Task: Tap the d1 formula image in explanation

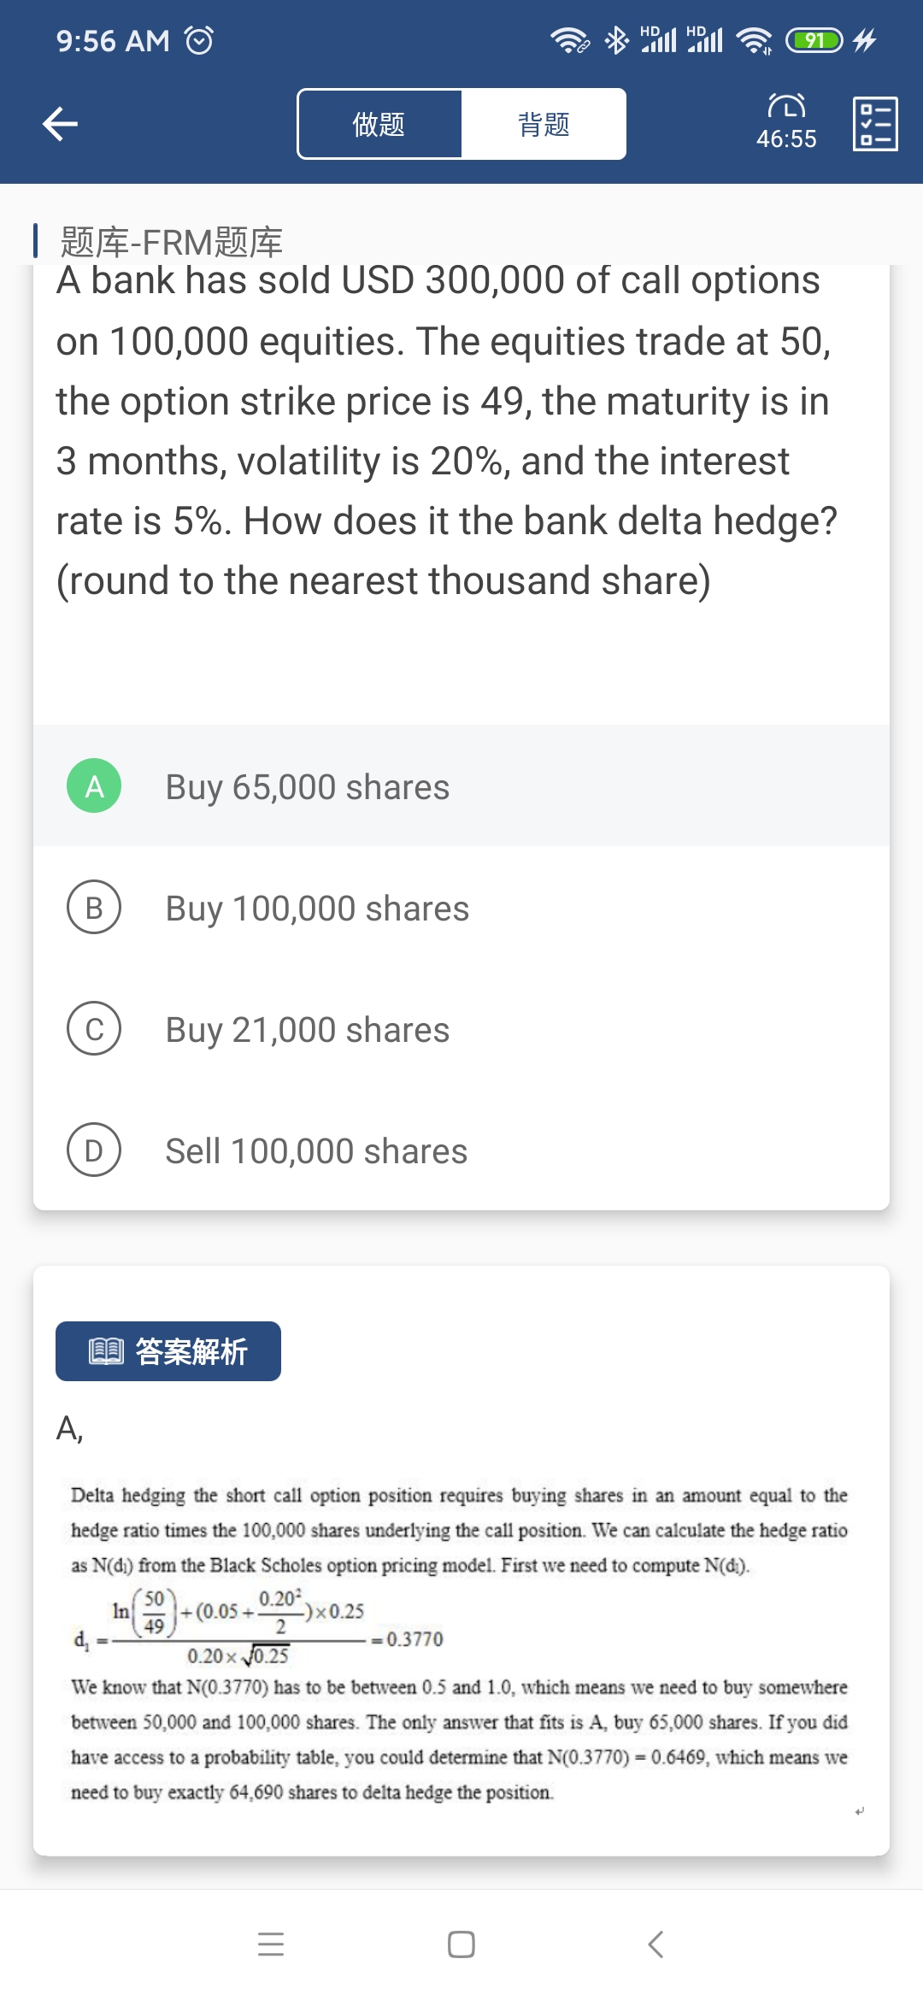Action: click(258, 1628)
